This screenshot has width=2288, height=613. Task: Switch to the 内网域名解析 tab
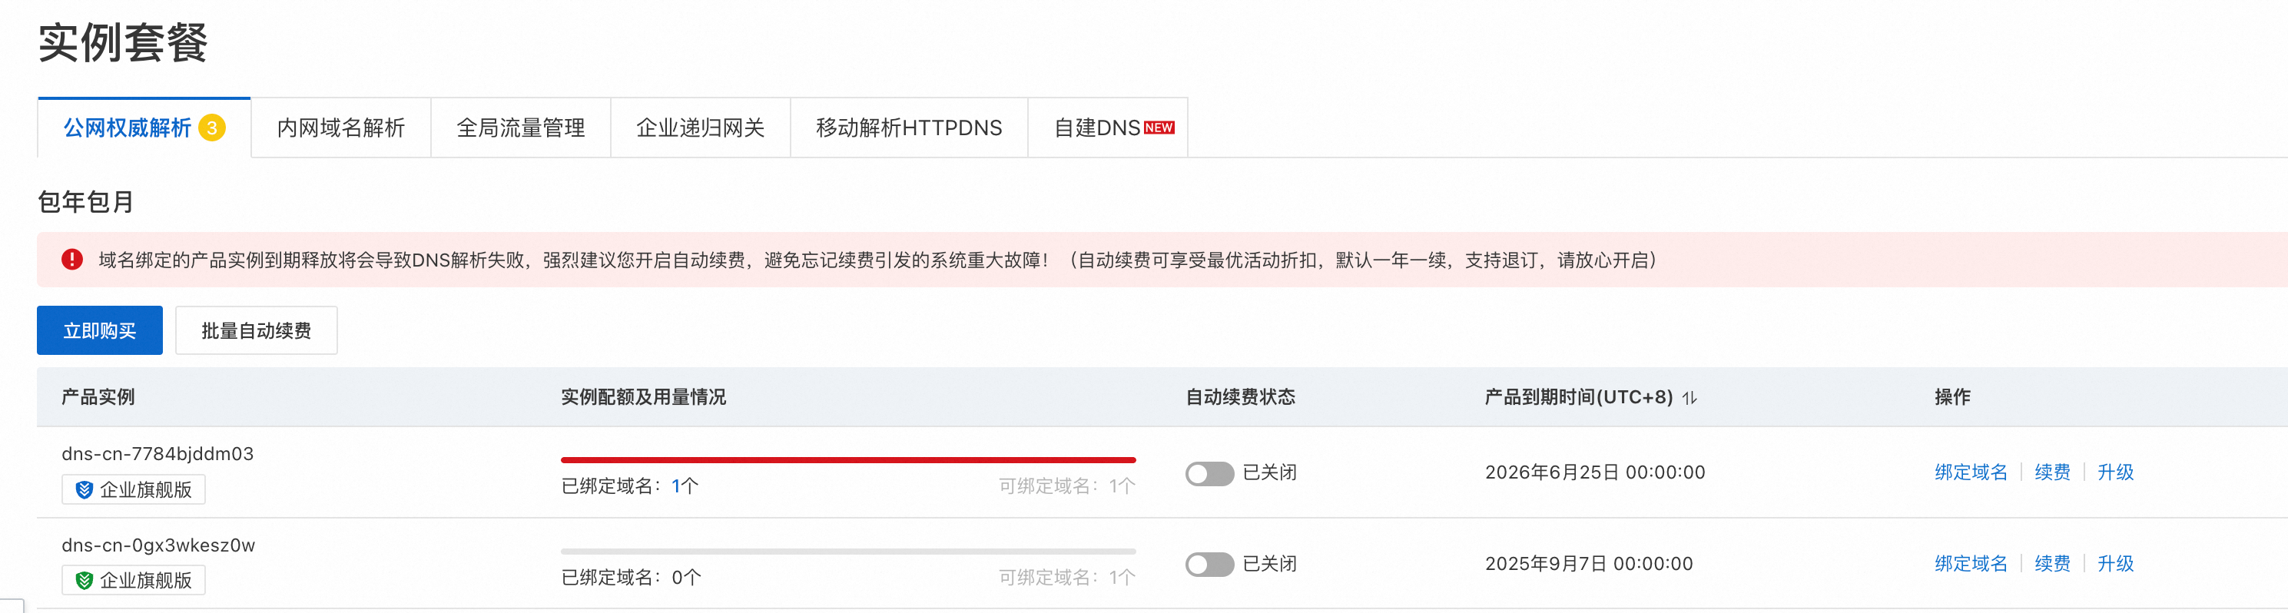click(341, 128)
